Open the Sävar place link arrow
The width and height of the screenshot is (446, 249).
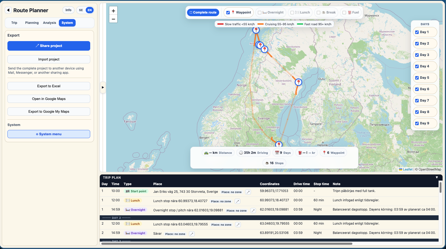pos(192,234)
